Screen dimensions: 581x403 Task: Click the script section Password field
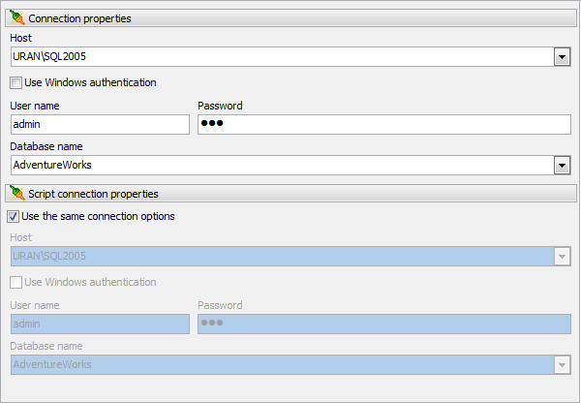[x=384, y=324]
